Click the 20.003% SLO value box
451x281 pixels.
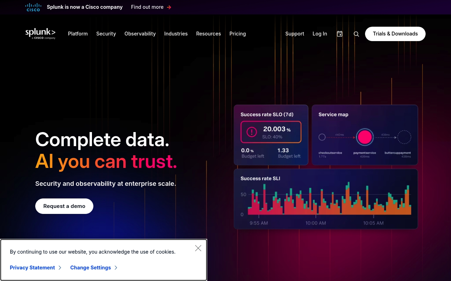pos(271,132)
